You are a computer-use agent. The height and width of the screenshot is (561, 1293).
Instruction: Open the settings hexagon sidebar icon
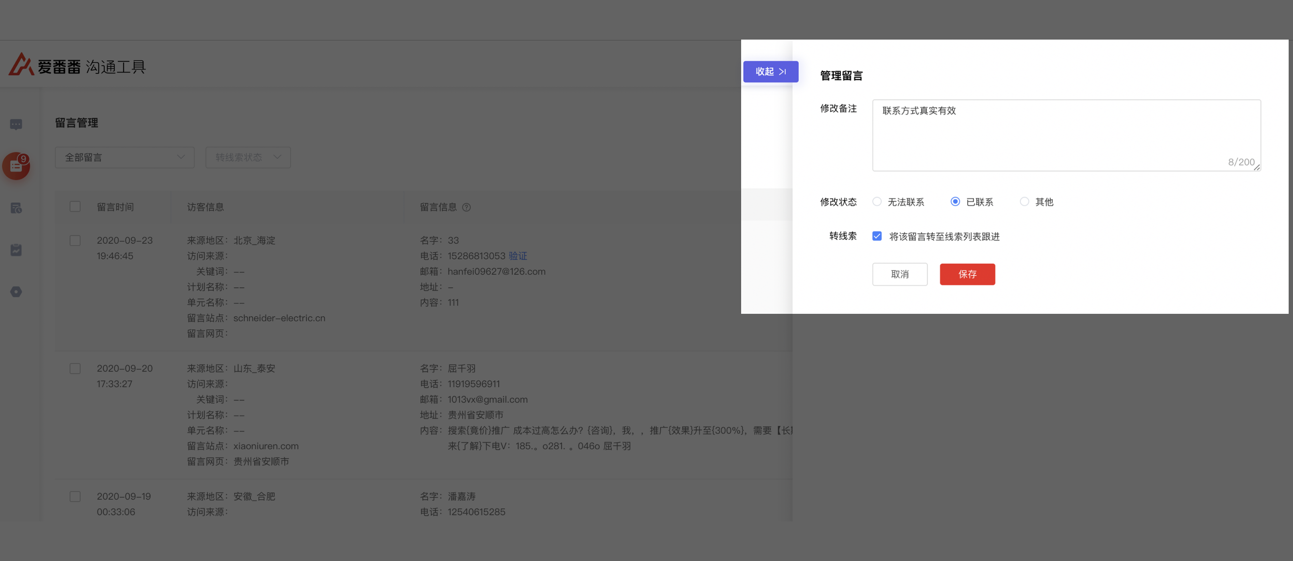click(x=16, y=292)
